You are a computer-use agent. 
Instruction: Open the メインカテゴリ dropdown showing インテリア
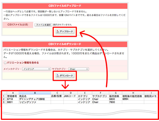[36, 69]
